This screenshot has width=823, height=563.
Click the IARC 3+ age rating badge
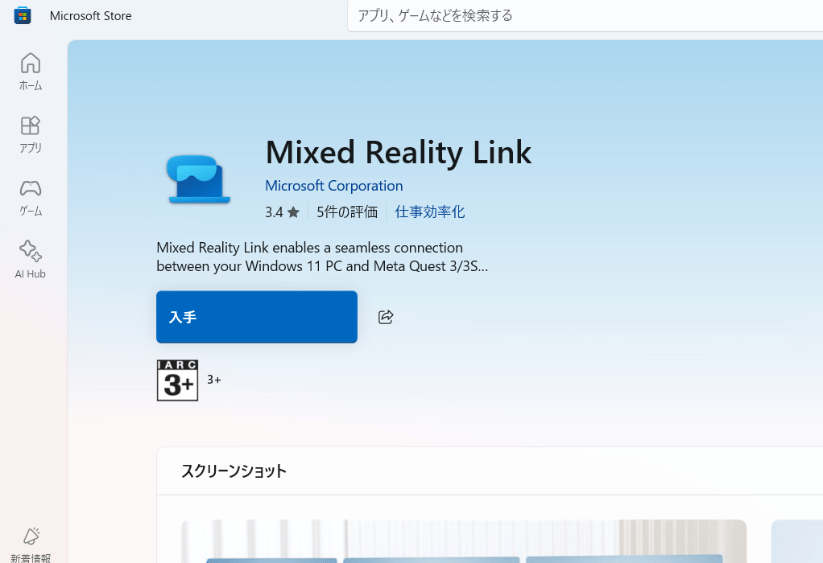point(177,380)
